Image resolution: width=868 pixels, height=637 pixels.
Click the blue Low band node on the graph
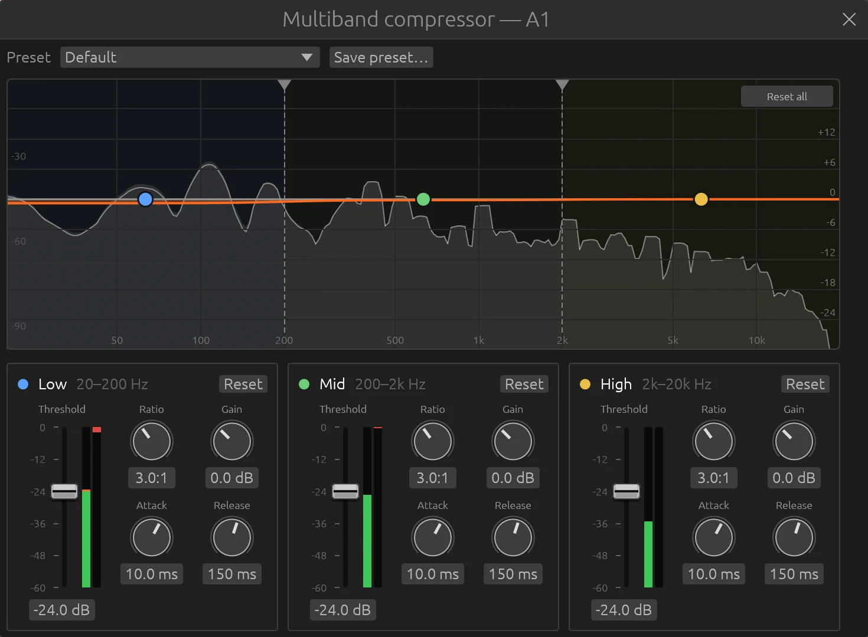pyautogui.click(x=145, y=199)
